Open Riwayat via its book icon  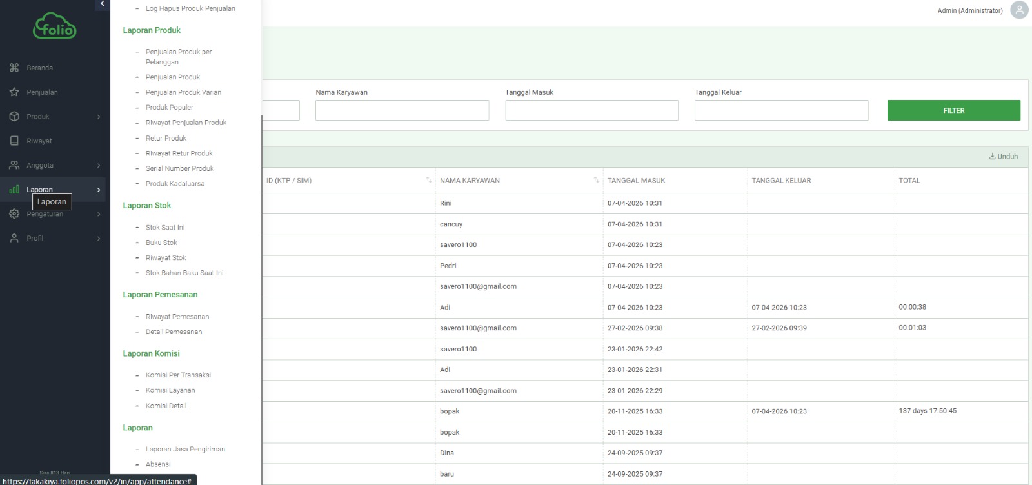click(14, 141)
